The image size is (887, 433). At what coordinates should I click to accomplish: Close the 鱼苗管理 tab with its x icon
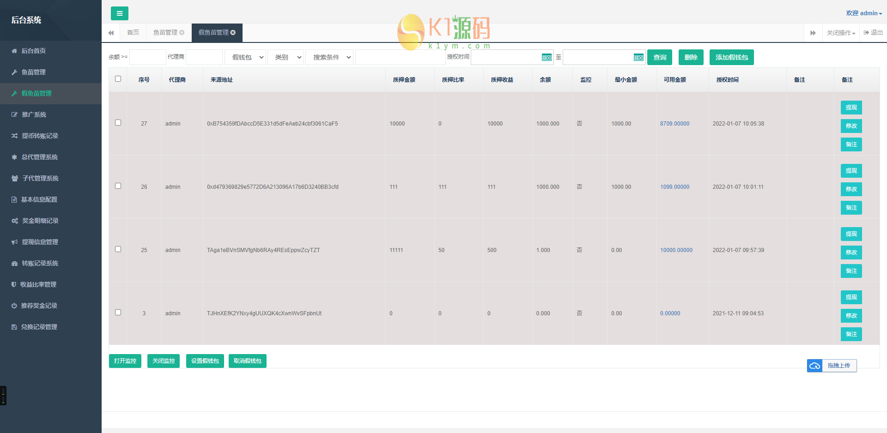(x=182, y=32)
